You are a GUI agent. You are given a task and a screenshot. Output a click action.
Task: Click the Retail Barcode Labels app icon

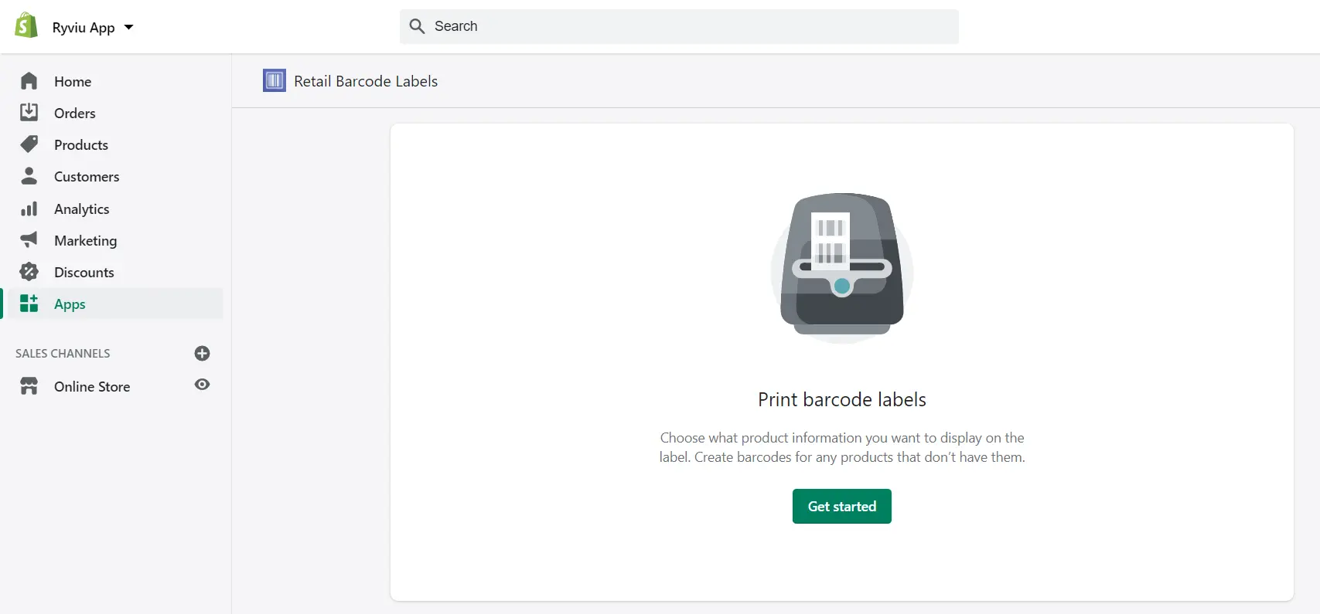click(274, 80)
